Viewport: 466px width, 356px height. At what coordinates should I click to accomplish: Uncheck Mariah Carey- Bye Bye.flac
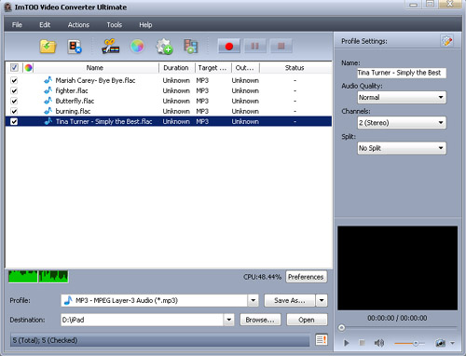(14, 80)
